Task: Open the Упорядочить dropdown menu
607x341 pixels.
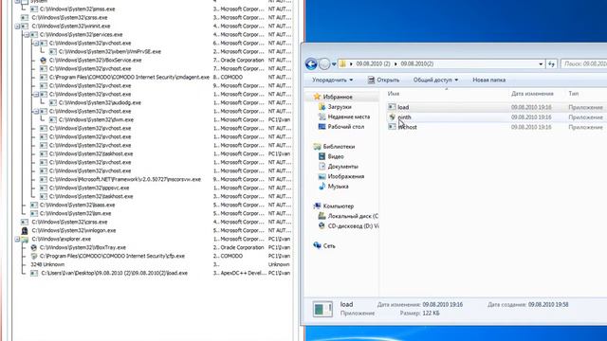Action: (x=333, y=80)
